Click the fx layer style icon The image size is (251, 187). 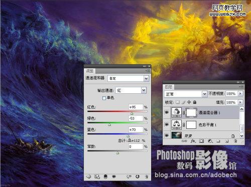point(193,141)
